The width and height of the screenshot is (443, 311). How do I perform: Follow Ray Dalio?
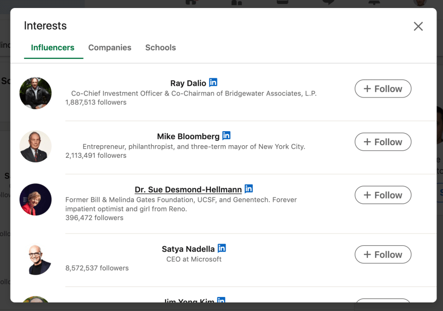pos(383,88)
